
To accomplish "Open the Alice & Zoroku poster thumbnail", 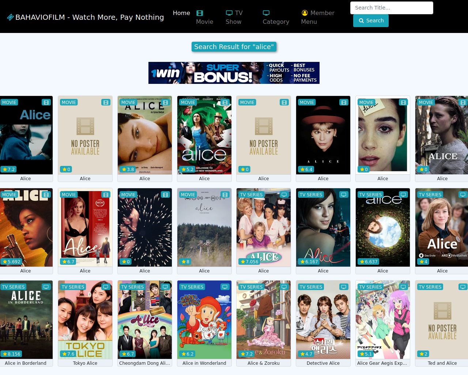I will coord(264,320).
